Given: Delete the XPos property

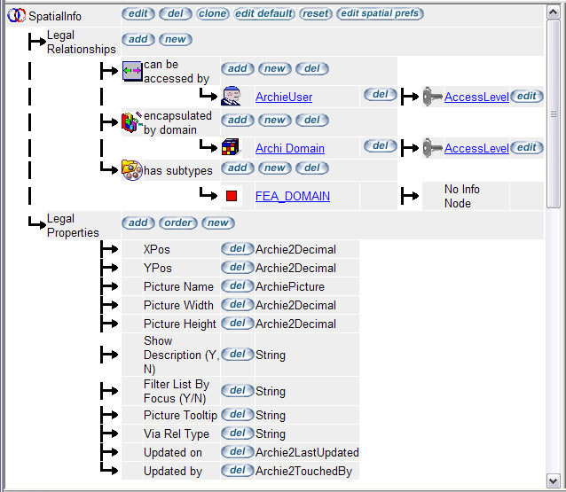Looking at the screenshot, I should click(x=236, y=249).
